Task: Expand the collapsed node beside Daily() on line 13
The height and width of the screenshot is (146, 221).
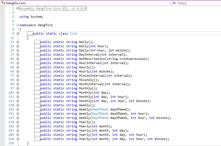Action: pos(18,42)
